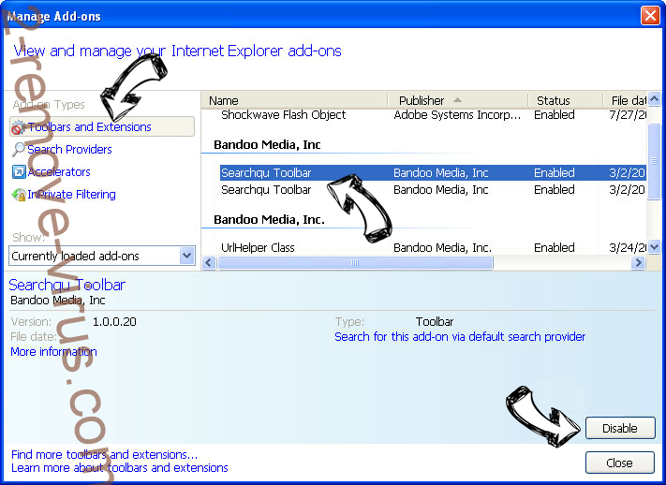The image size is (666, 485).
Task: Select the Shockwave Flash Object row
Action: (434, 114)
